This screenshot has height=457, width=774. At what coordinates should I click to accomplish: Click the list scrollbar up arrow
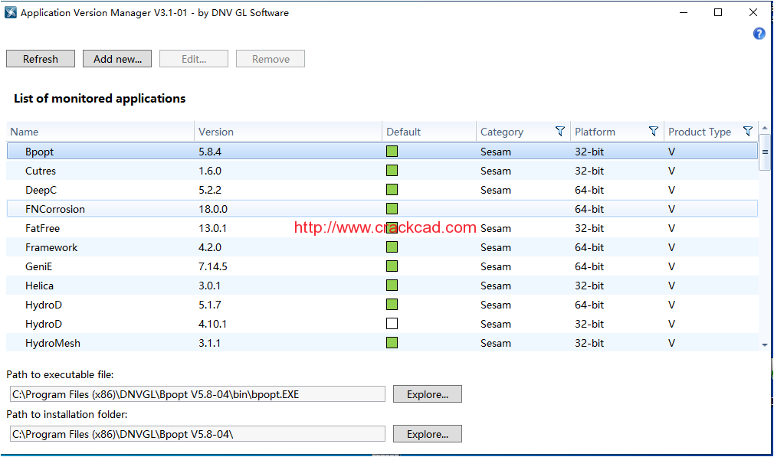pyautogui.click(x=765, y=128)
